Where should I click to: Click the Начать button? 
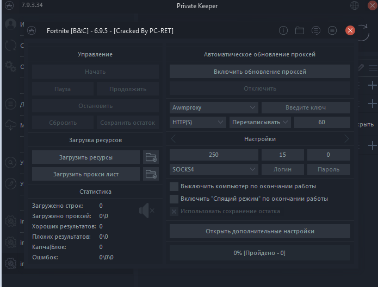pos(95,72)
